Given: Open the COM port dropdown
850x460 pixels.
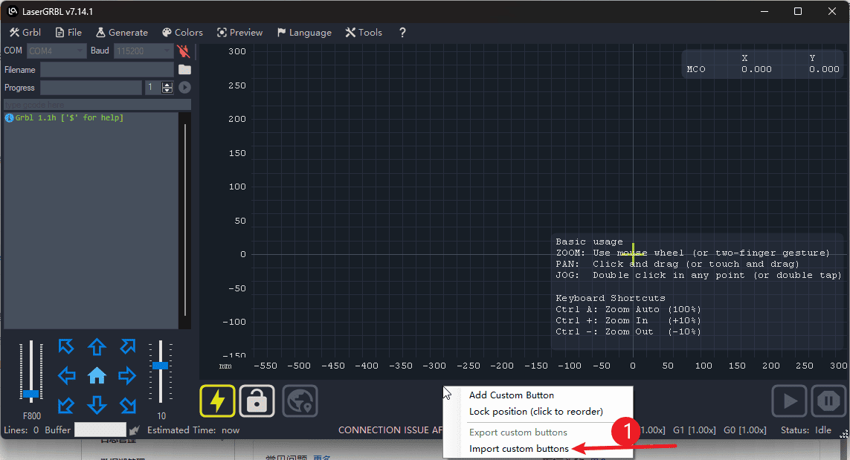Looking at the screenshot, I should (x=57, y=51).
